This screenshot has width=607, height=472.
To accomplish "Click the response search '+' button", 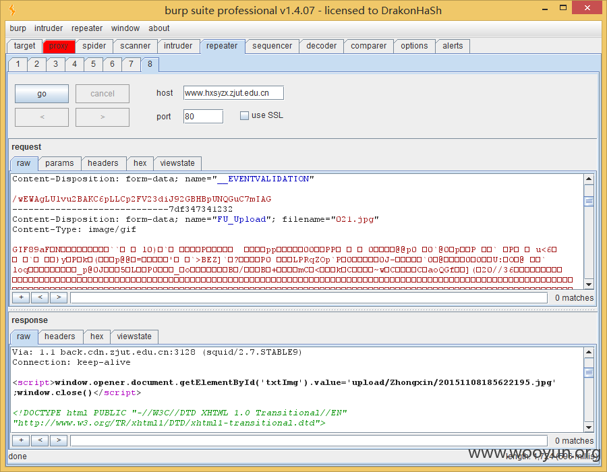I will [x=22, y=440].
